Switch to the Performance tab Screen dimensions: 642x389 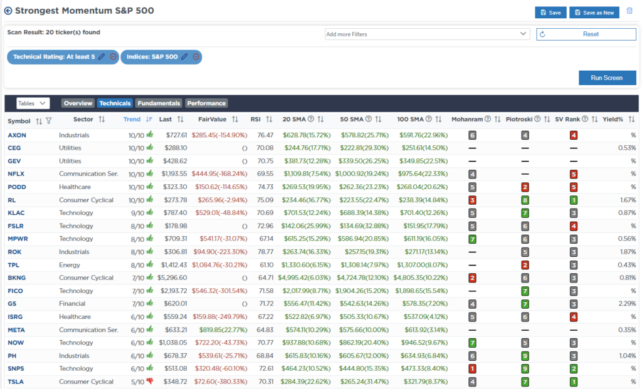coord(206,103)
